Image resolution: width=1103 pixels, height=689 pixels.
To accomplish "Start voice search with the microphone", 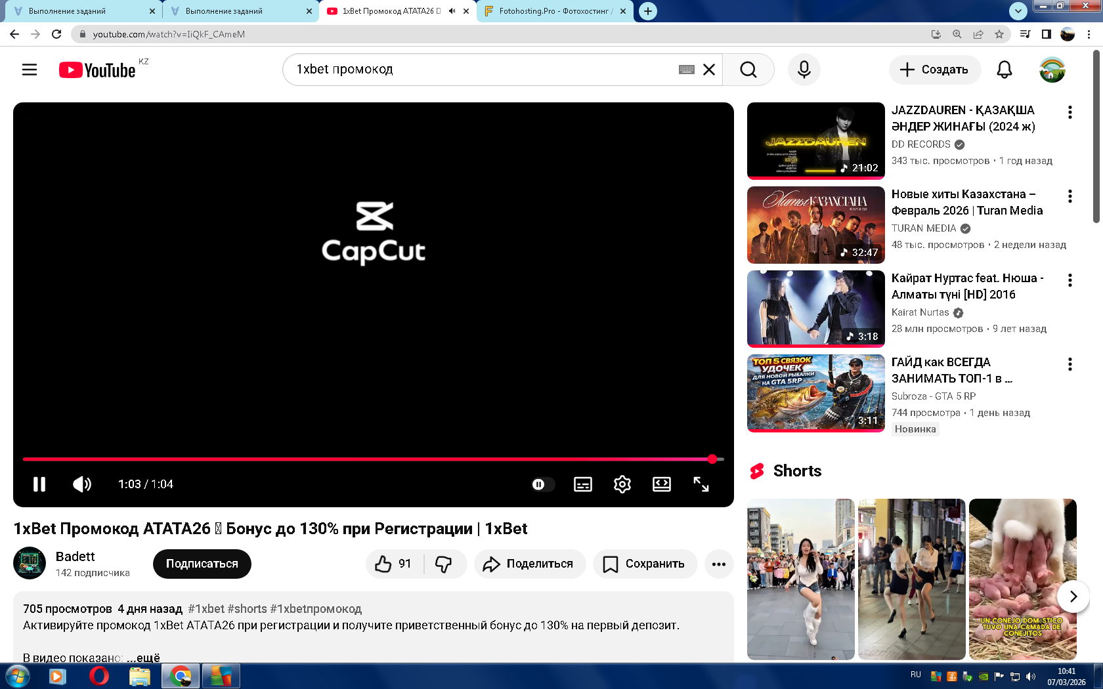I will (x=804, y=70).
